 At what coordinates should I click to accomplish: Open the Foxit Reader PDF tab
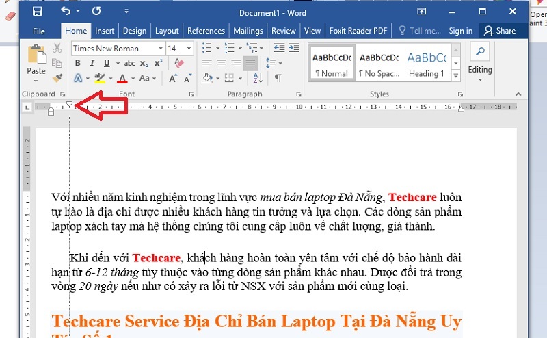click(x=358, y=31)
